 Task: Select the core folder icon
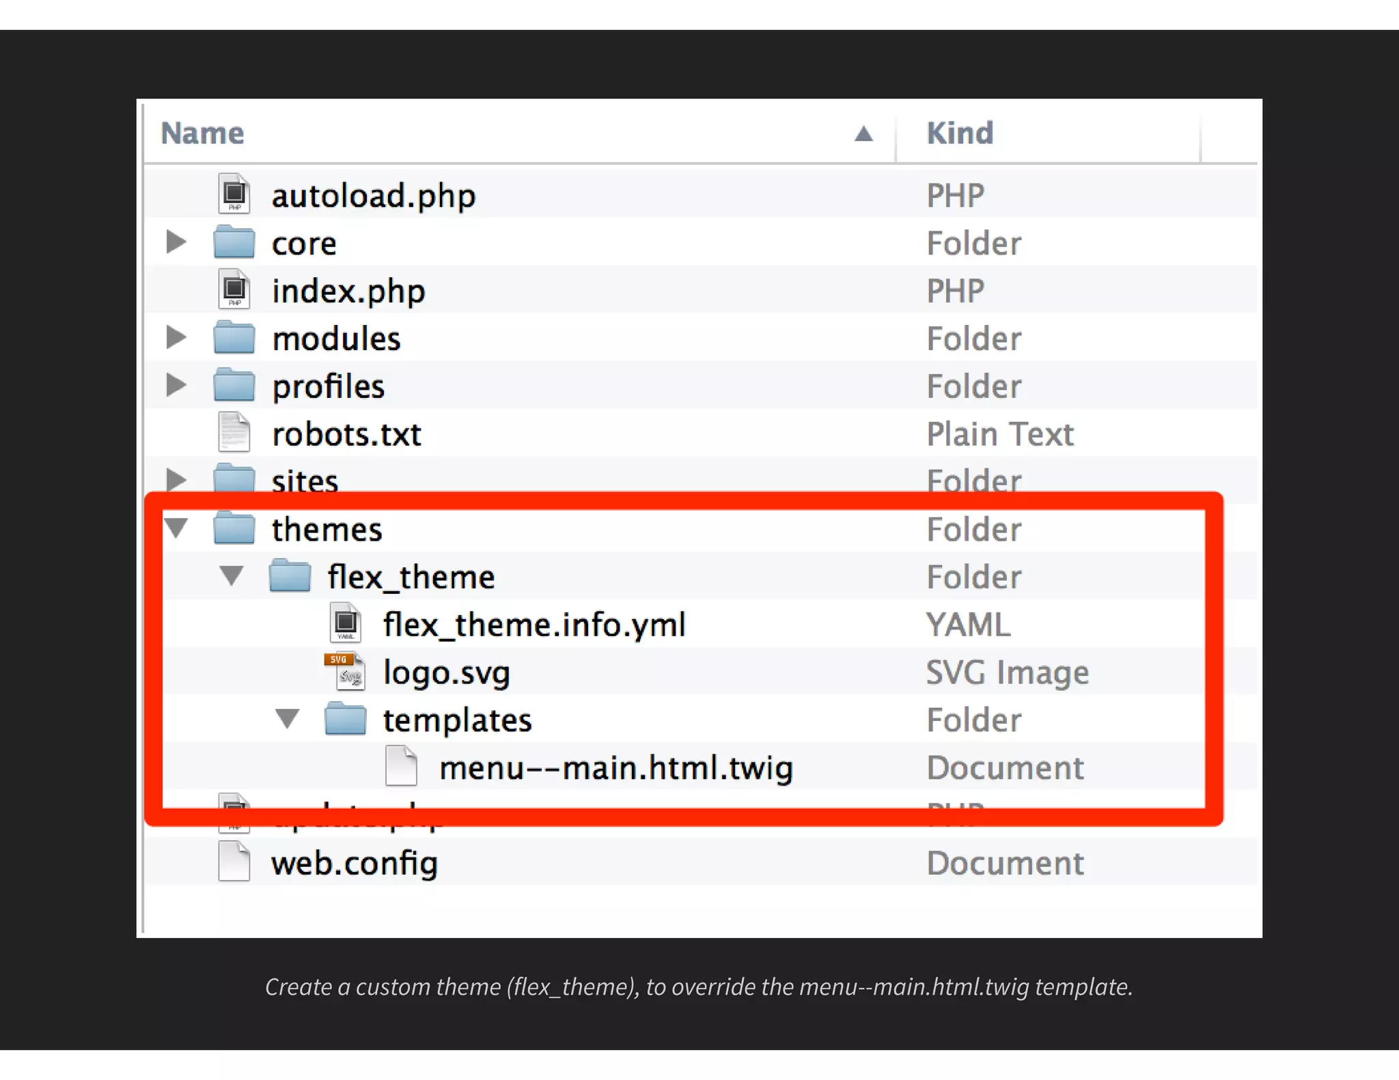[x=234, y=242]
